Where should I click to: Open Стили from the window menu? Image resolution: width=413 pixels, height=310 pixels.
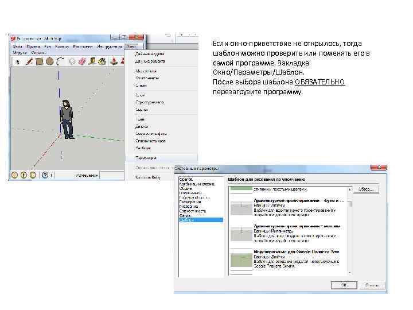tap(141, 86)
